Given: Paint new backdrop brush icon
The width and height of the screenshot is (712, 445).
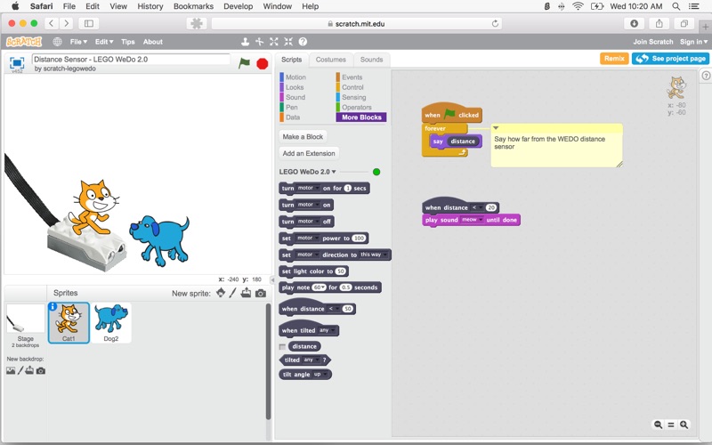Looking at the screenshot, I should [x=20, y=370].
